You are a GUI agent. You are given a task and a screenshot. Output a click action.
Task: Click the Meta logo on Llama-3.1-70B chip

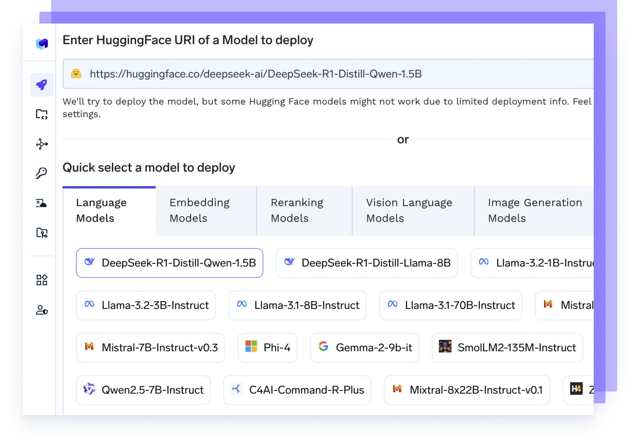[392, 304]
